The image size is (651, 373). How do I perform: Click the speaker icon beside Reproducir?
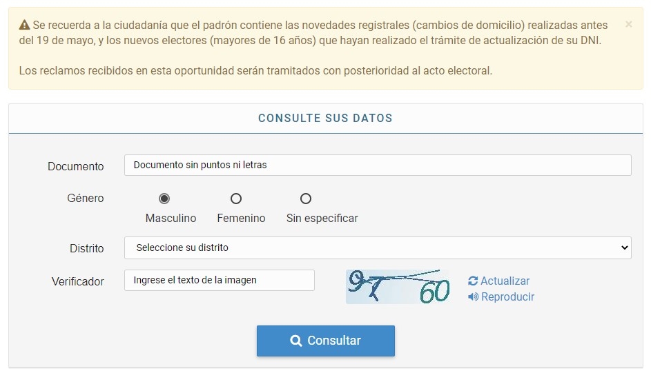pyautogui.click(x=473, y=297)
